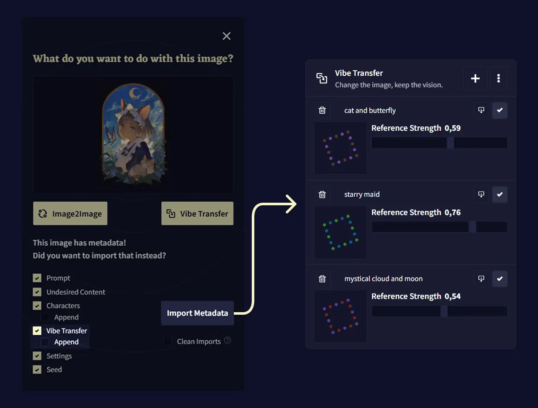The image size is (538, 408).
Task: Click the Import Metadata button
Action: point(197,313)
